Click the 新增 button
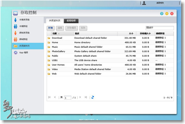The width and height of the screenshot is (185, 124). tap(51, 28)
